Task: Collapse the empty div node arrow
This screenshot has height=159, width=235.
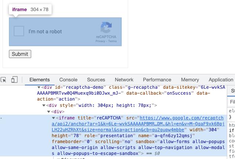Action: point(49,112)
